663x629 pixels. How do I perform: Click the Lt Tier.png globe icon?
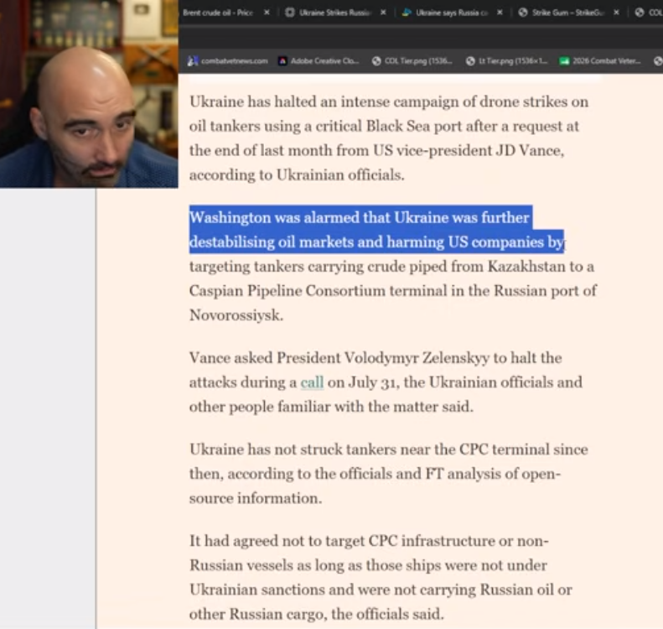470,61
